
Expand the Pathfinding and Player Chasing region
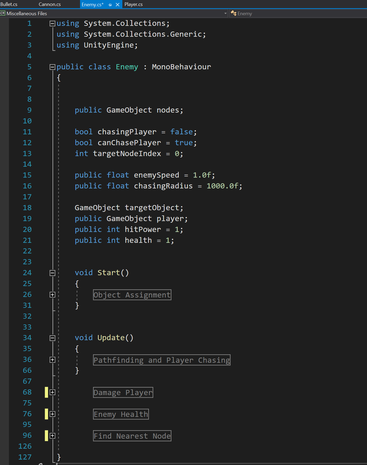click(52, 360)
